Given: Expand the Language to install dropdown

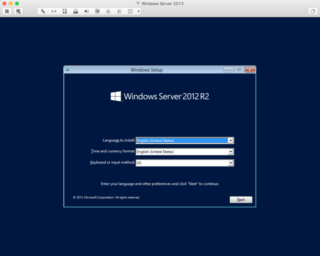Looking at the screenshot, I should (230, 140).
